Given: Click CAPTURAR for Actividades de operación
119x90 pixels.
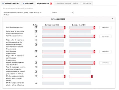Looking at the screenshot, I should click(105, 28).
